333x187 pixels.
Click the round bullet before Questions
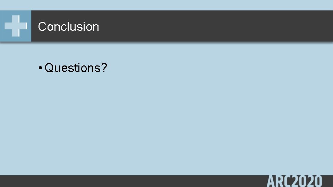coord(40,68)
